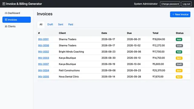Click the Date column header

pyautogui.click(x=104, y=33)
